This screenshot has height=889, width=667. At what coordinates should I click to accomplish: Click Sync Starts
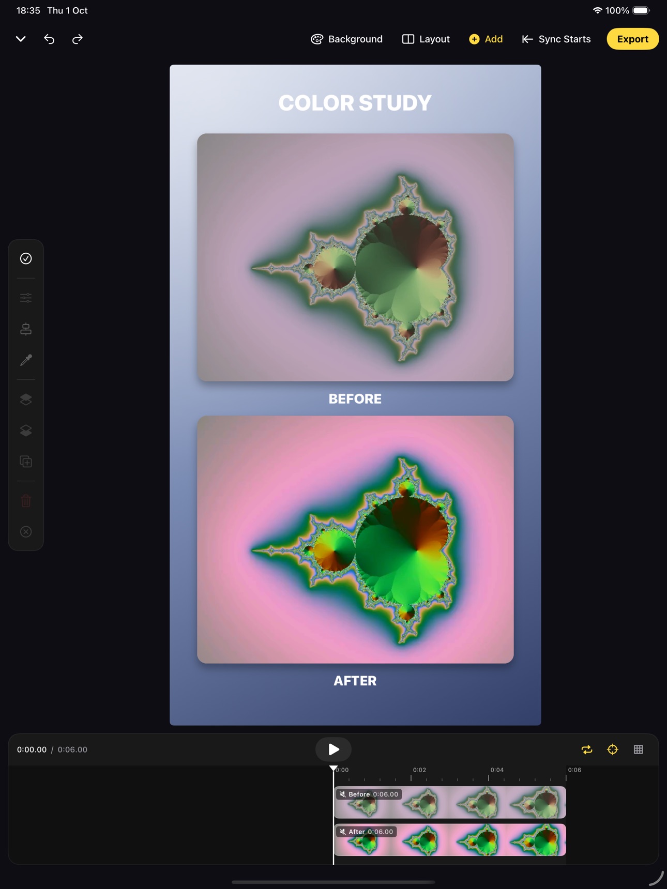pos(556,39)
